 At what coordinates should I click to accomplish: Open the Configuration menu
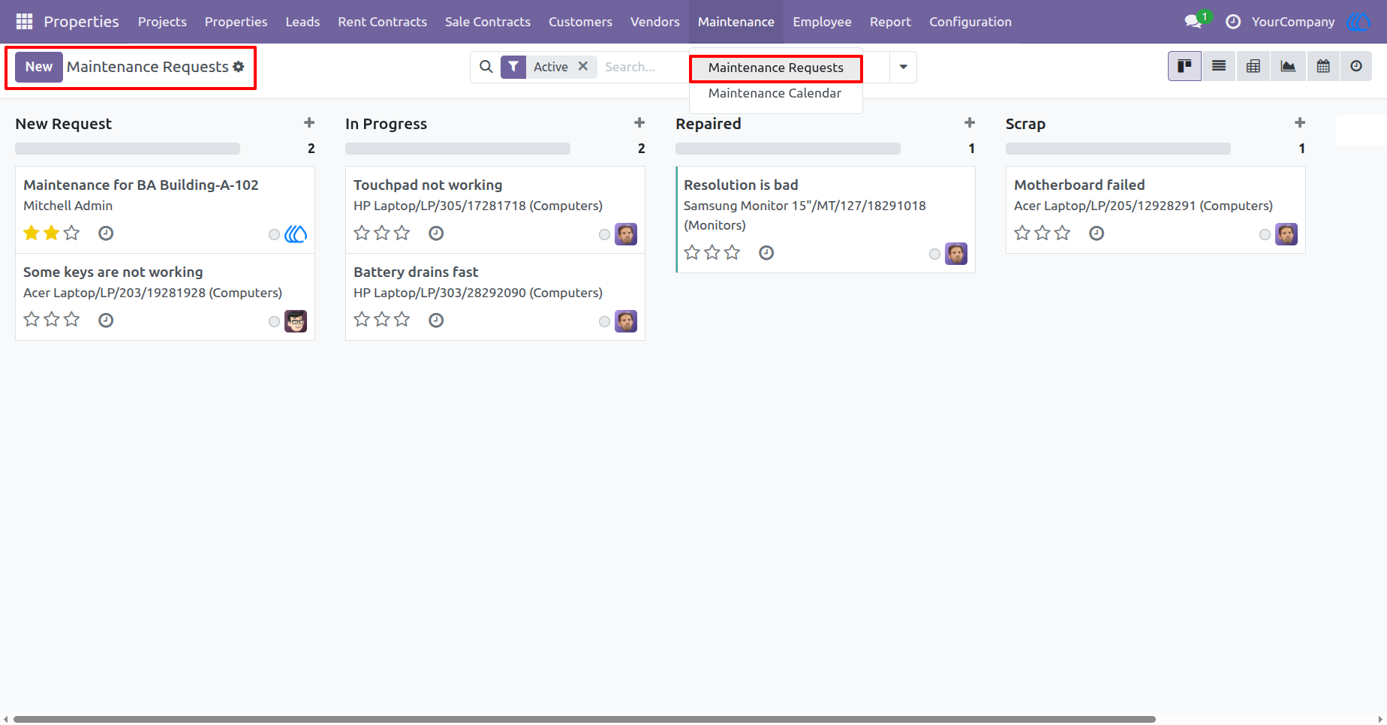(x=970, y=22)
